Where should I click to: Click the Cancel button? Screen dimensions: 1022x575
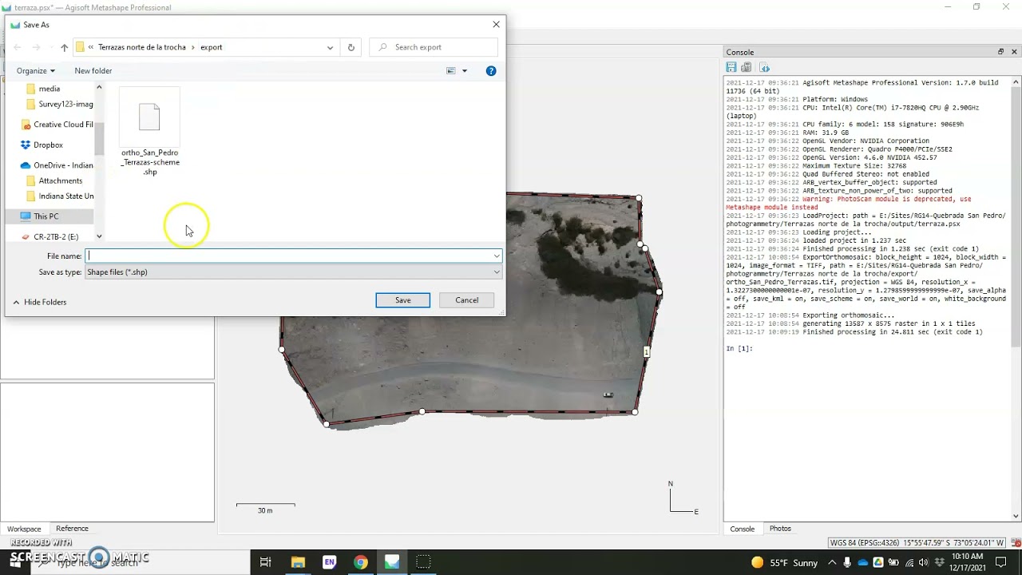coord(467,300)
